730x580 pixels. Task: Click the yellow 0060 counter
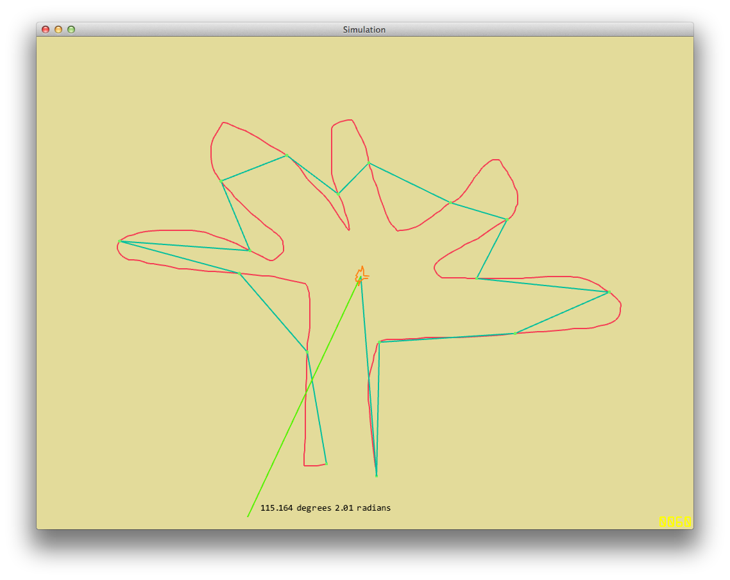coord(675,522)
